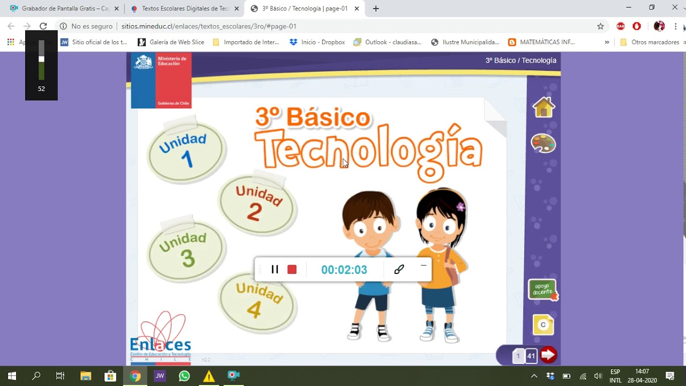Stop the screen recording
Image resolution: width=686 pixels, height=386 pixels.
click(292, 269)
